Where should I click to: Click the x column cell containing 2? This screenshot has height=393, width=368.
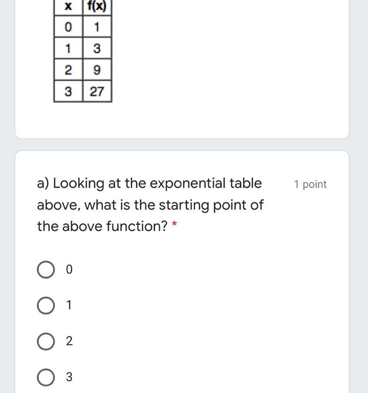click(x=68, y=71)
